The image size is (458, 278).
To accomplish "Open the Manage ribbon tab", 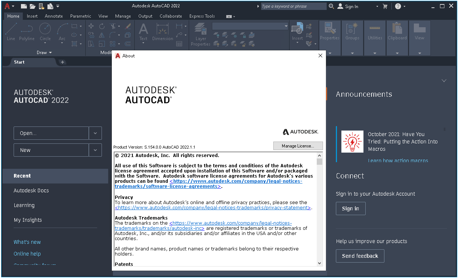I will [123, 16].
